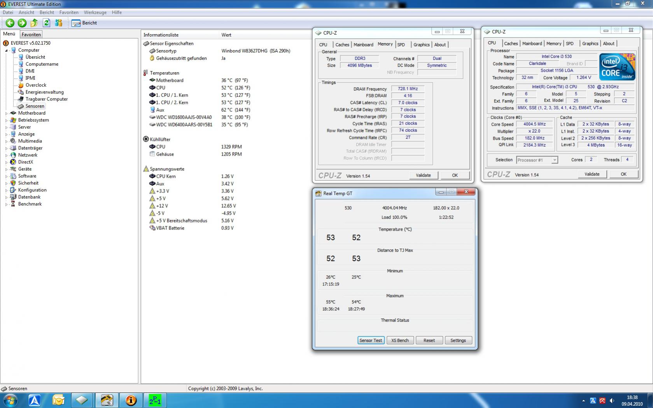Expand the Motherboard tree node
653x408 pixels.
6,113
